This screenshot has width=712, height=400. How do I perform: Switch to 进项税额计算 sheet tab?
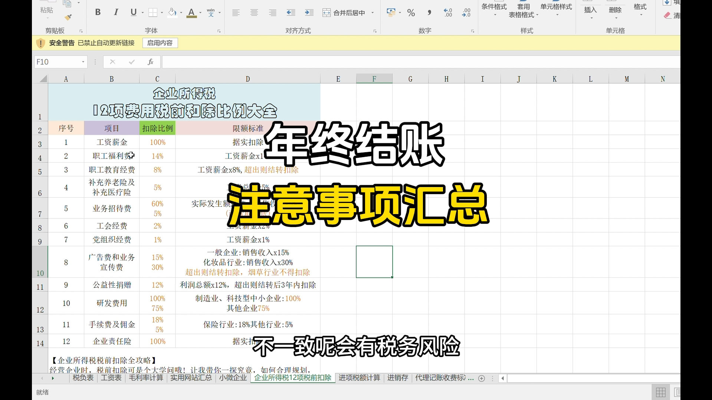(359, 378)
